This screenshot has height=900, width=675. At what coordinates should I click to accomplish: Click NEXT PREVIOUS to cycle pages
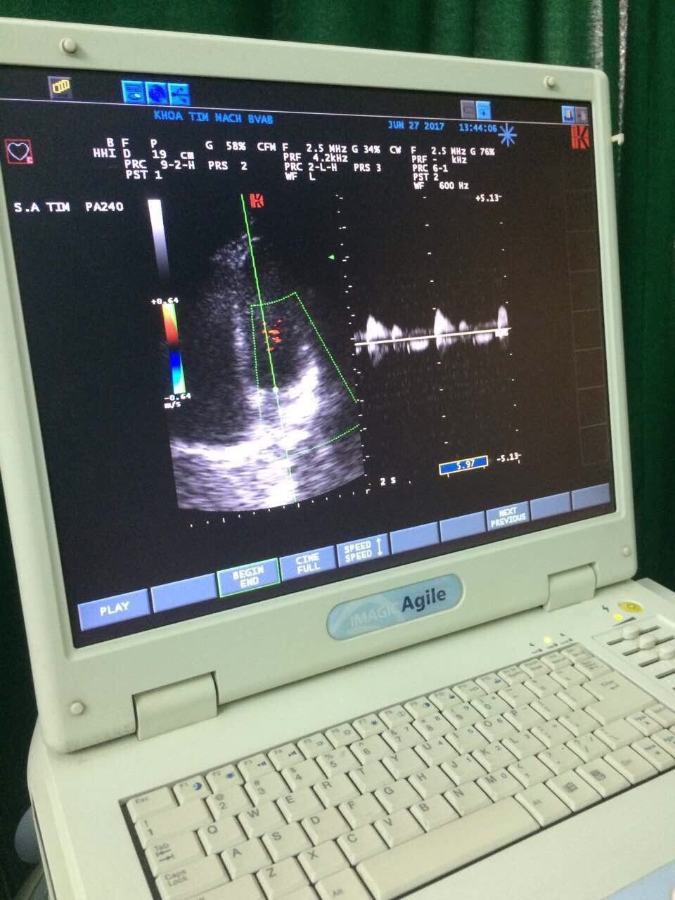tap(508, 515)
